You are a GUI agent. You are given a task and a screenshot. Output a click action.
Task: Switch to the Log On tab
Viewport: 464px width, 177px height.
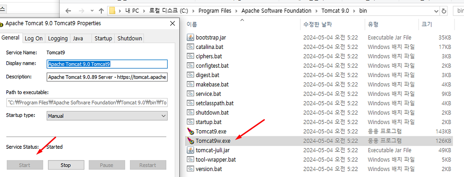34,38
